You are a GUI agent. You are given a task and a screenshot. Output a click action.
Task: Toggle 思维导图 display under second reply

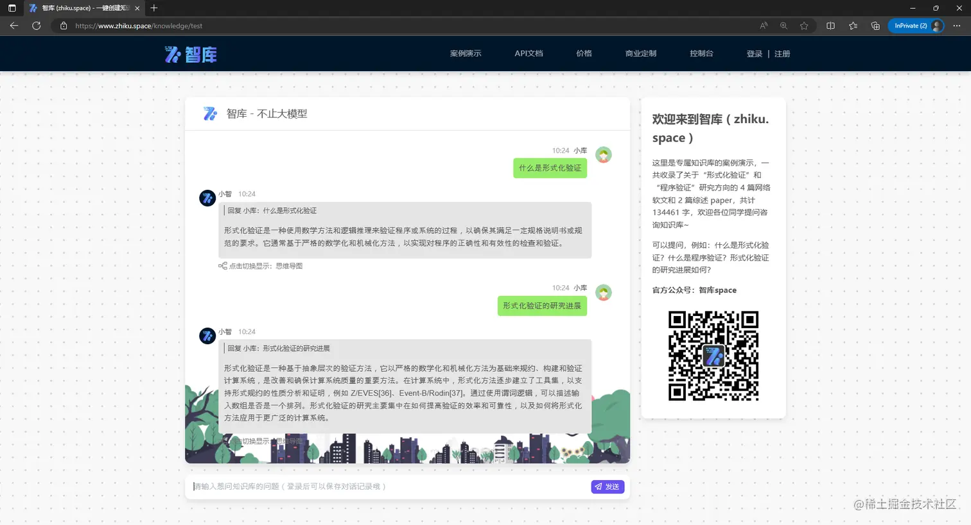point(260,441)
